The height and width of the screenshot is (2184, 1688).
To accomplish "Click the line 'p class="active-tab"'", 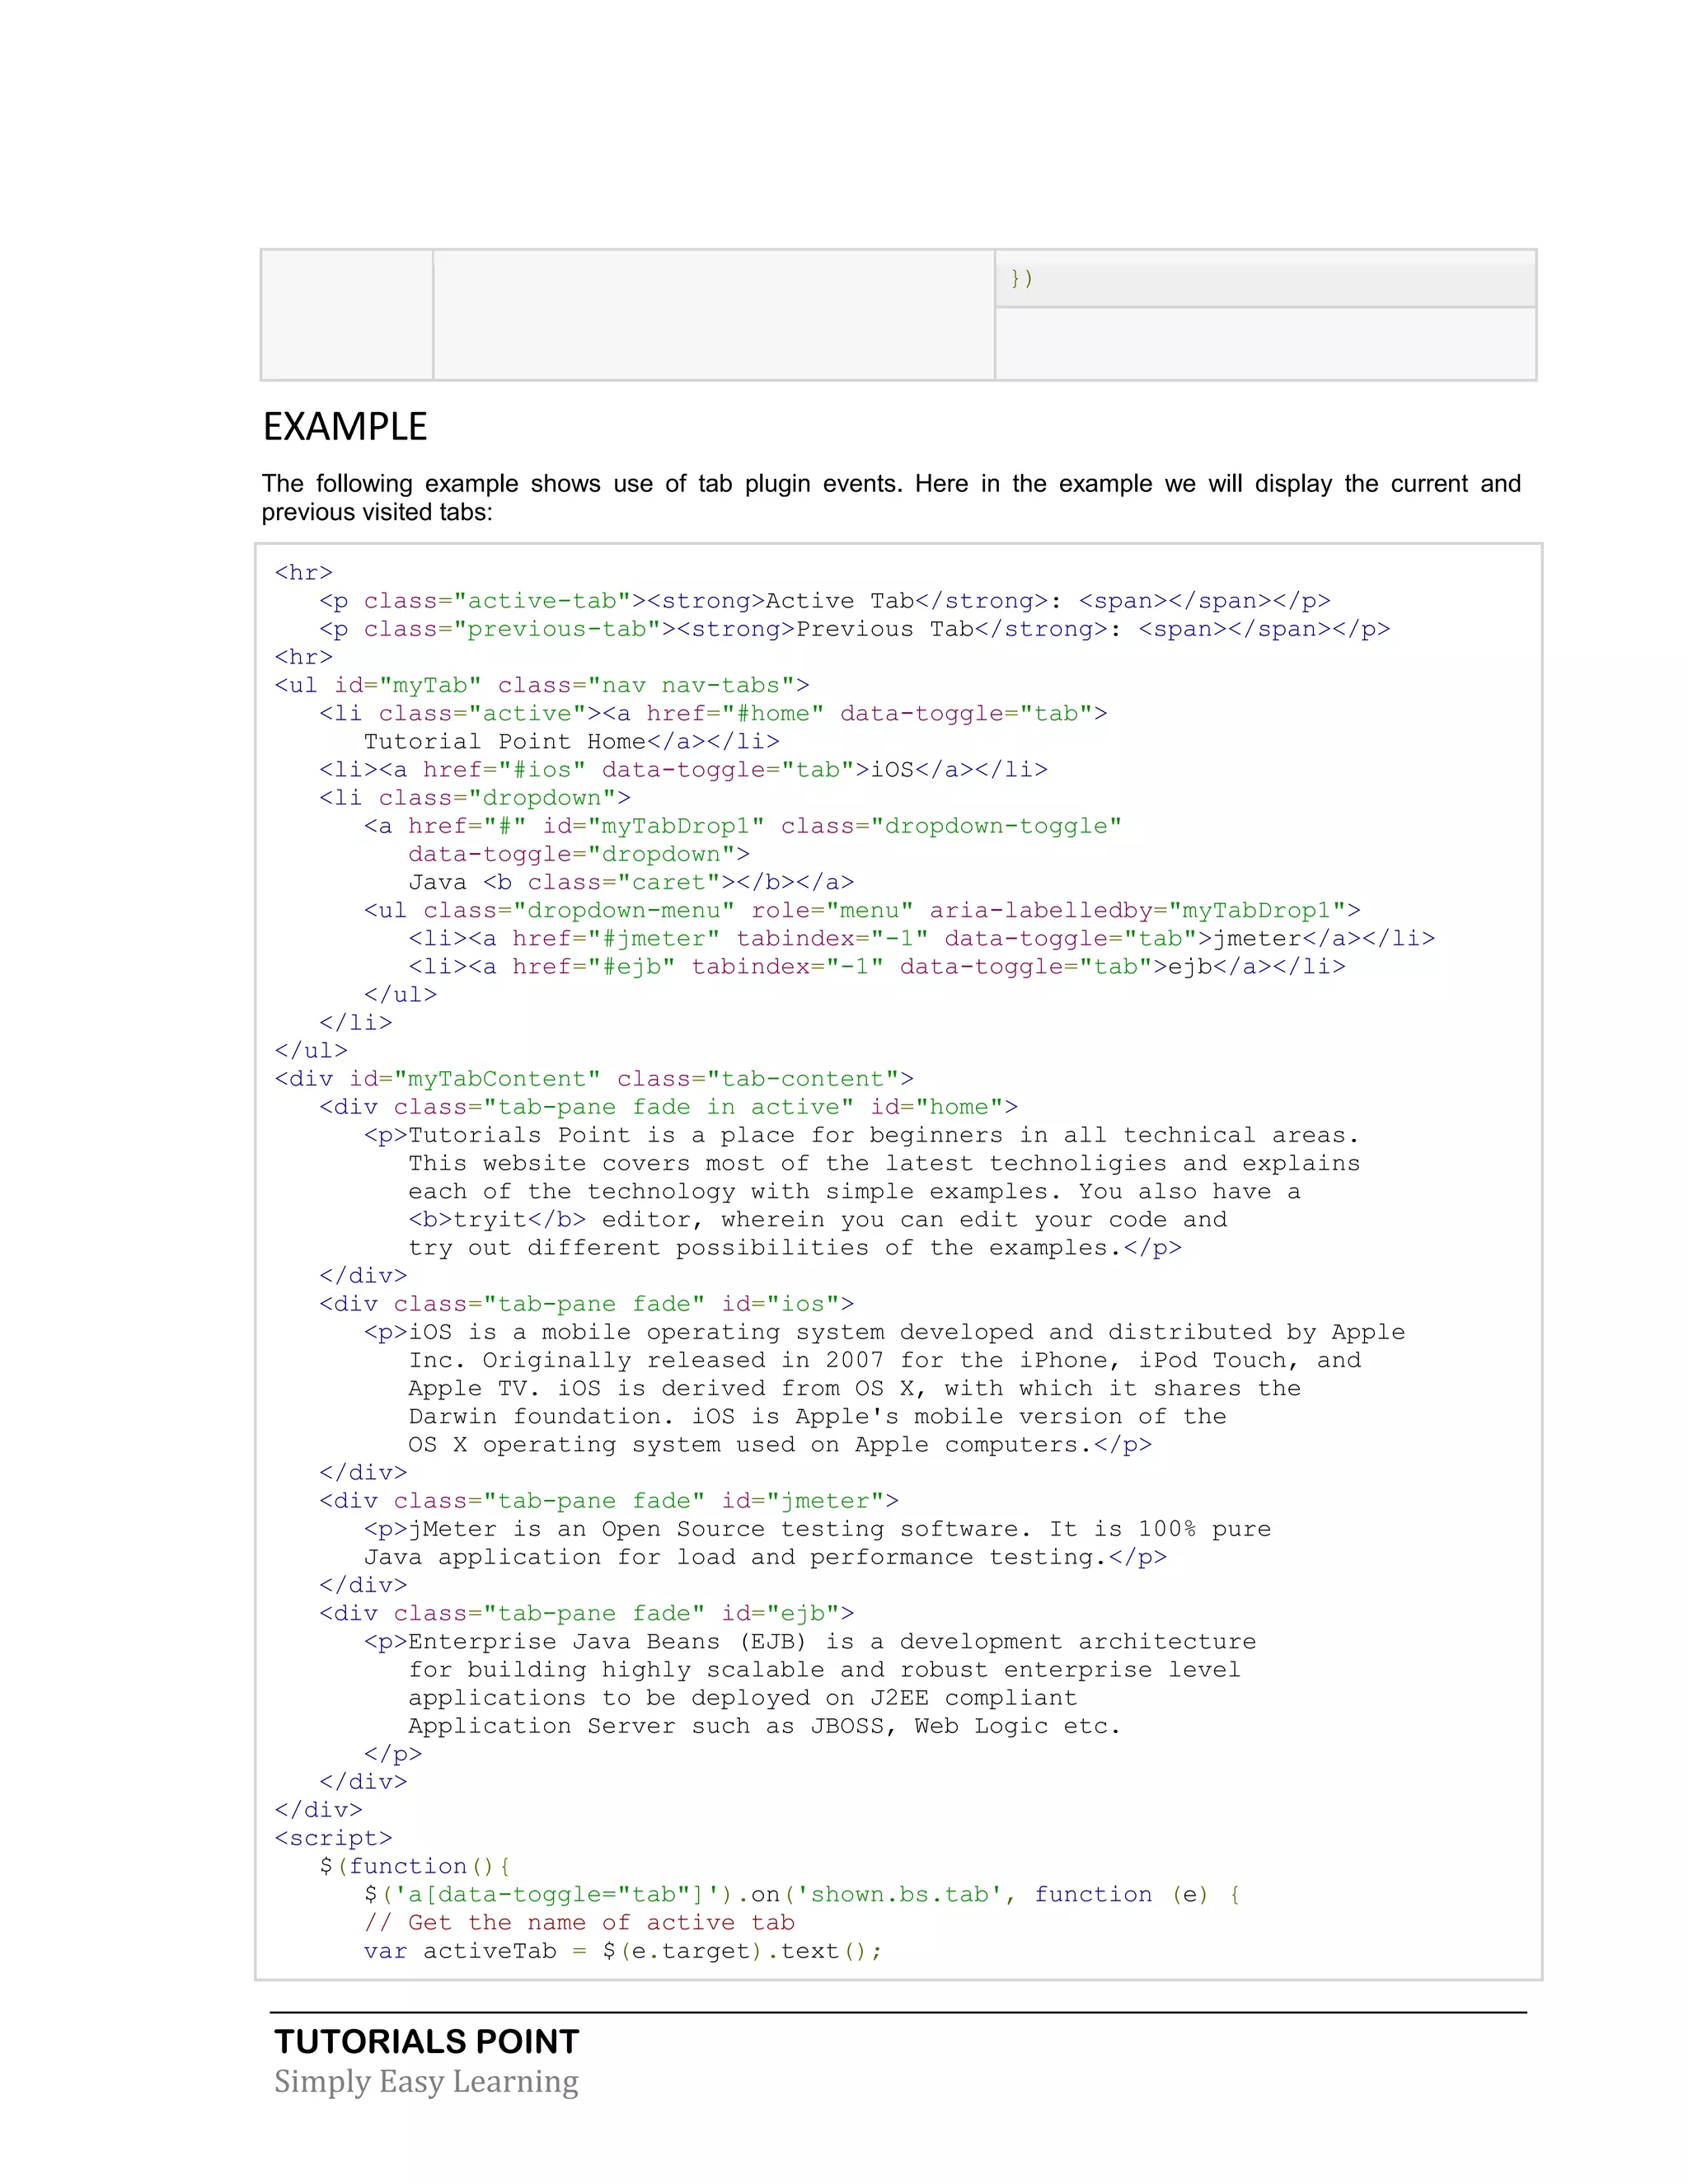I will tap(825, 601).
